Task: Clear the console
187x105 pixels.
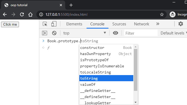Action: [54, 33]
